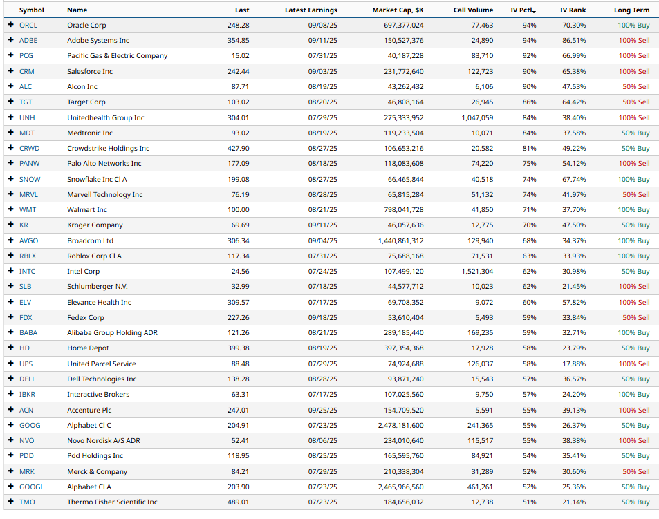
Task: Expand the BABA row details
Action: (x=11, y=332)
